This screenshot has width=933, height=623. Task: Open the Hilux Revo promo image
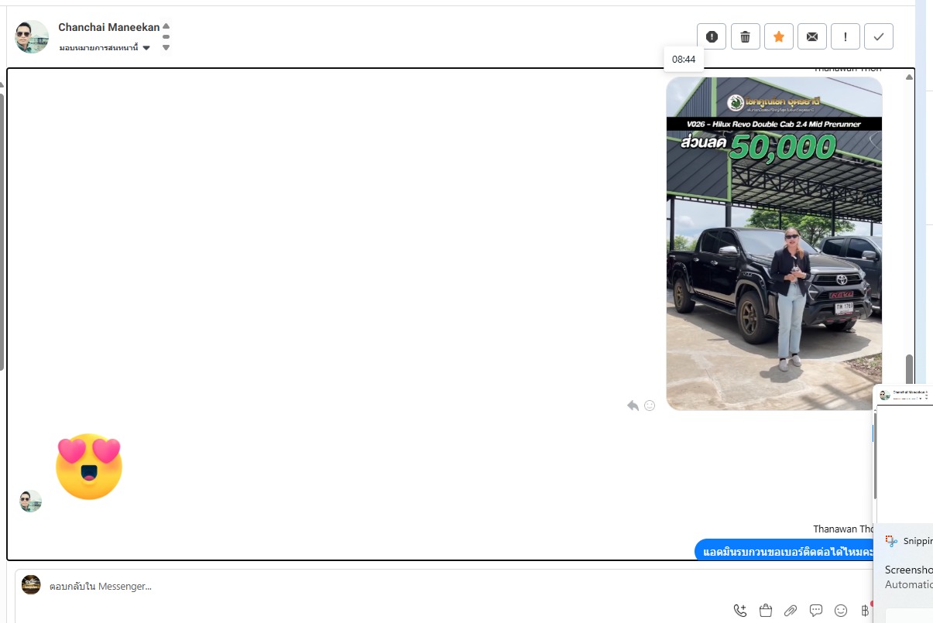pos(774,243)
